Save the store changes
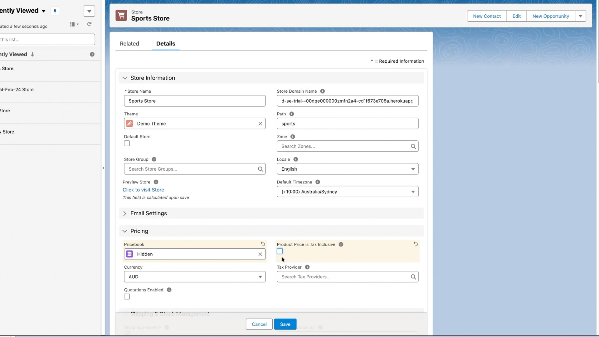599x337 pixels. (285, 324)
